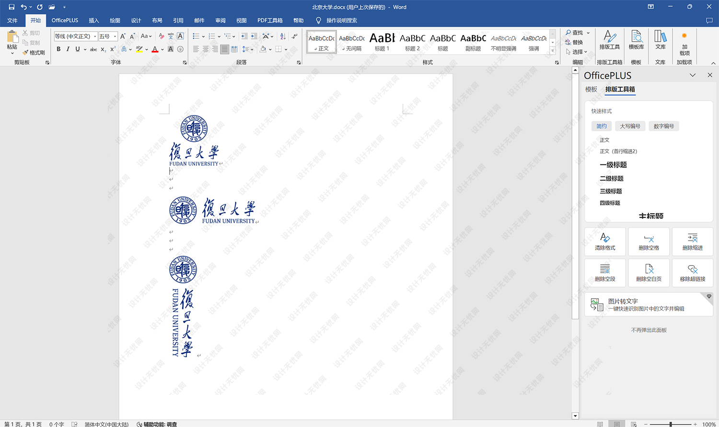
Task: Open the 插入 ribbon tab
Action: [94, 20]
